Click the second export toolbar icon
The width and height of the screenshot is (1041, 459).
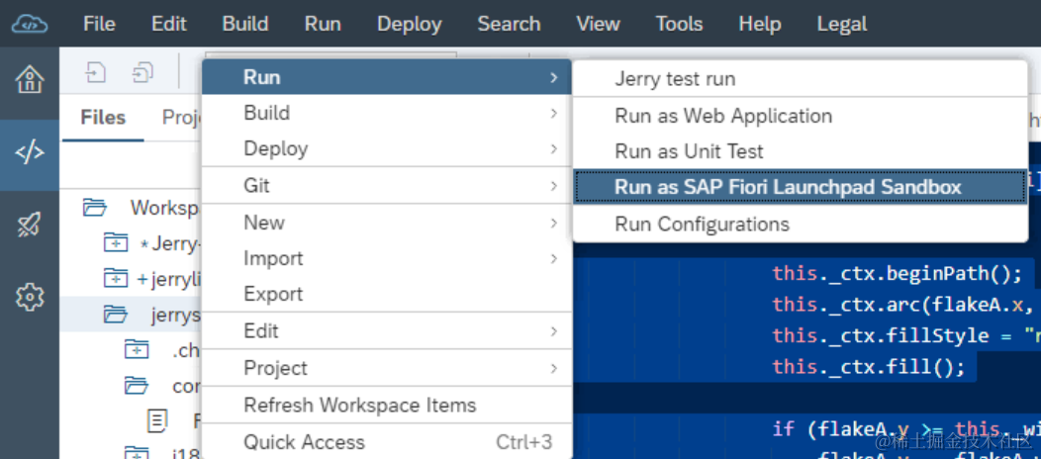[x=142, y=72]
